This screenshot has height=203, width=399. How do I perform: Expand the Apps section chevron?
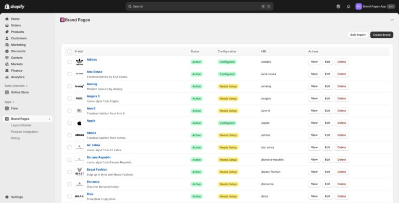tap(13, 102)
